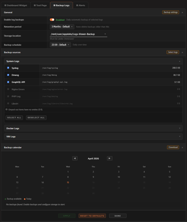The height and width of the screenshot is (222, 187).
Task: Click the 9.1 KB size value
Action: [177, 82]
